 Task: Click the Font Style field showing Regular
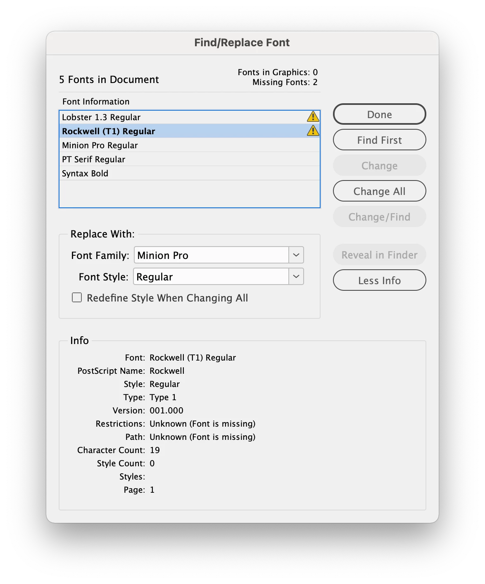[x=211, y=276]
